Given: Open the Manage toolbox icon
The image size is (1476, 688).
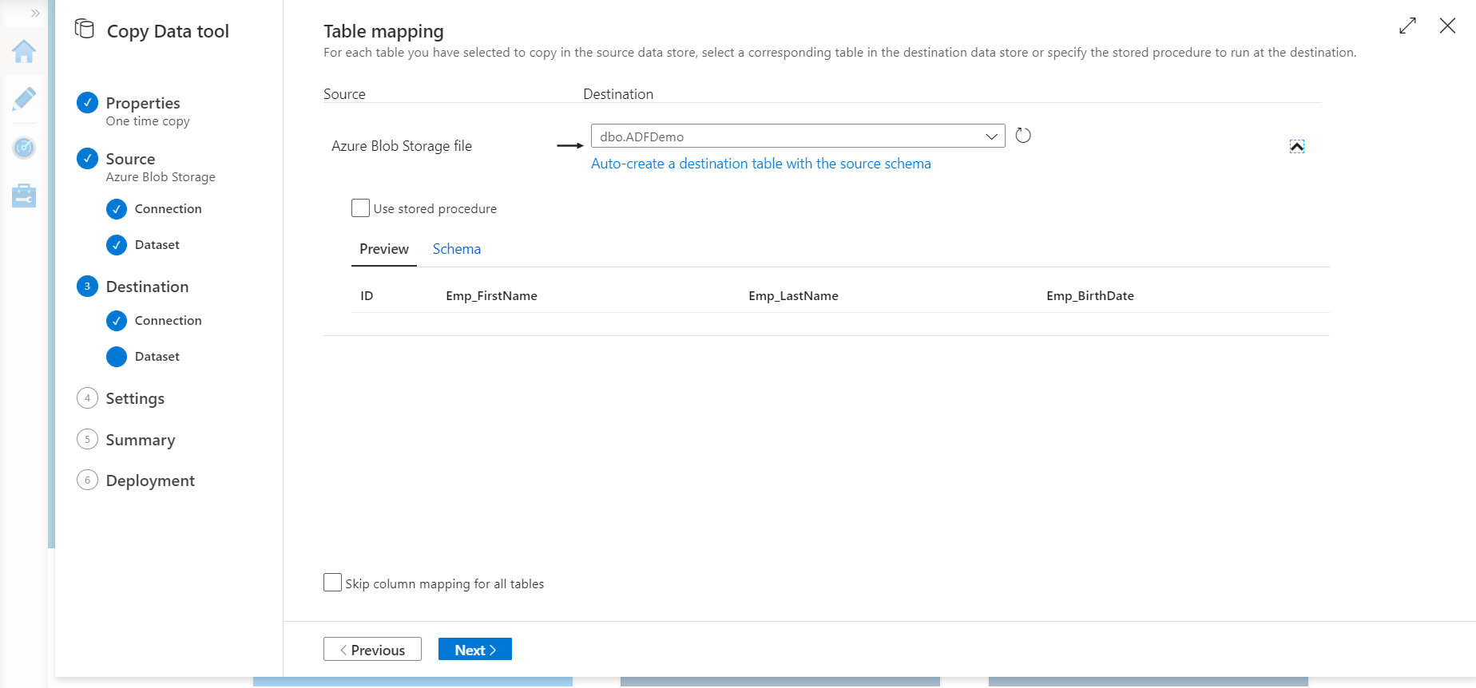Looking at the screenshot, I should [x=24, y=196].
